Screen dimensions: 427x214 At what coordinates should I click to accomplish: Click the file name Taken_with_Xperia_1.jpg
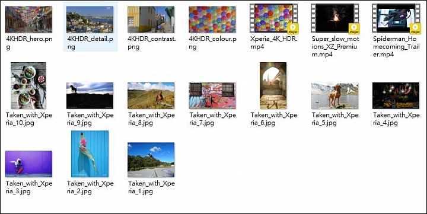151,187
